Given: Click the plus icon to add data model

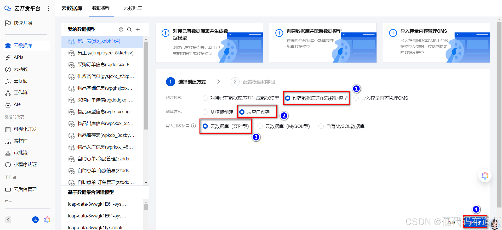Looking at the screenshot, I should point(138,30).
